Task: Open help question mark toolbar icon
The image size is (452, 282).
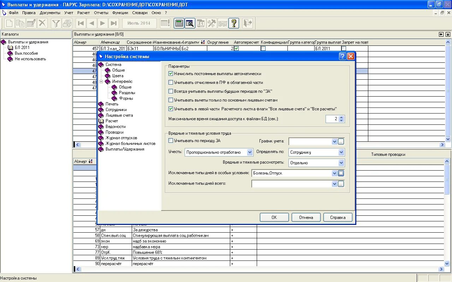Action: (234, 23)
